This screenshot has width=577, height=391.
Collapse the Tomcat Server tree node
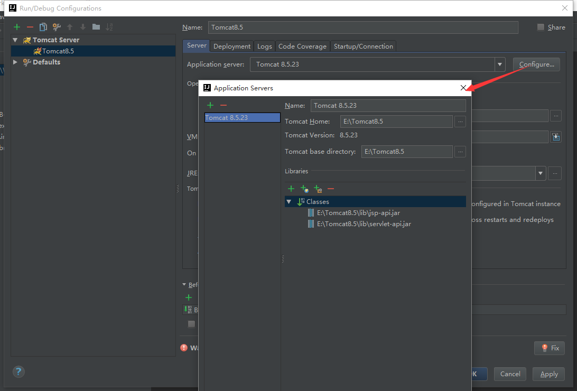15,40
